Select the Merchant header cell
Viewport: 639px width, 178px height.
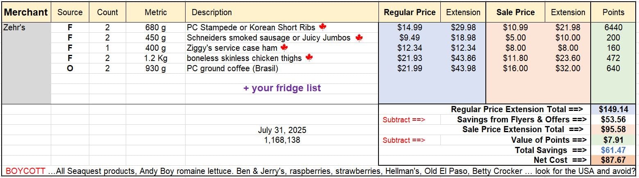[x=26, y=12]
